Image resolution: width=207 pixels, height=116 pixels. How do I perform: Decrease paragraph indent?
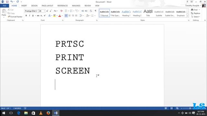tap(83, 11)
